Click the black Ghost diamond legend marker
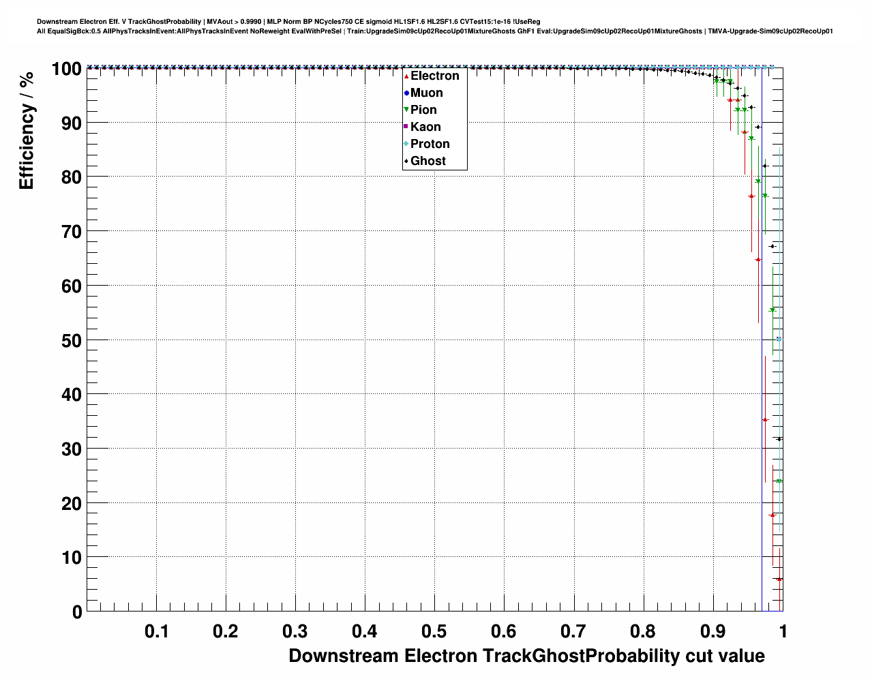 406,161
